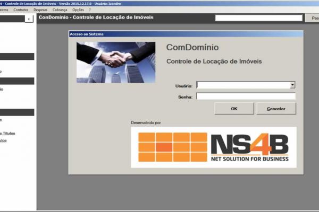Cancel the login dialog
This screenshot has width=319, height=212.
(x=276, y=109)
